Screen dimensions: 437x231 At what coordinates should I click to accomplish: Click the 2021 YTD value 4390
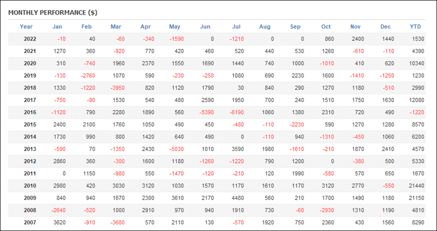pyautogui.click(x=418, y=52)
